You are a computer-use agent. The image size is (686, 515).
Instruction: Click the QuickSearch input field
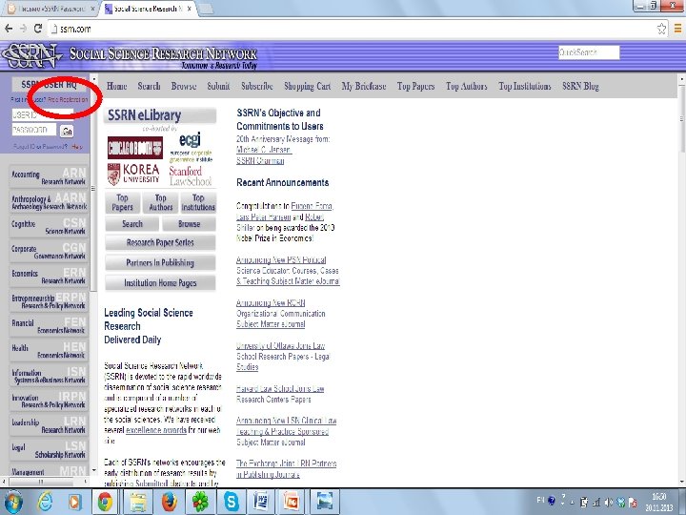589,52
